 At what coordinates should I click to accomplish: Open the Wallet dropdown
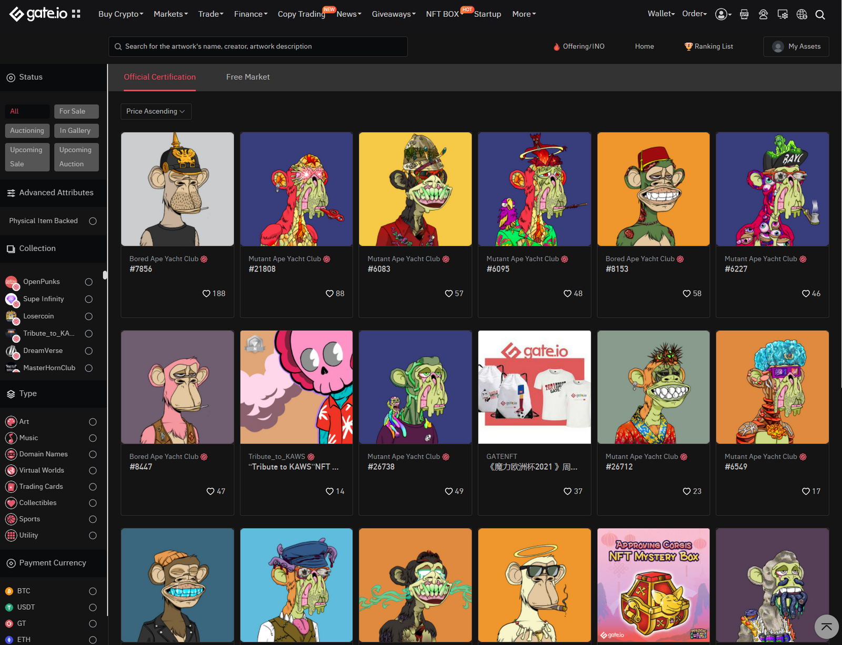point(661,14)
